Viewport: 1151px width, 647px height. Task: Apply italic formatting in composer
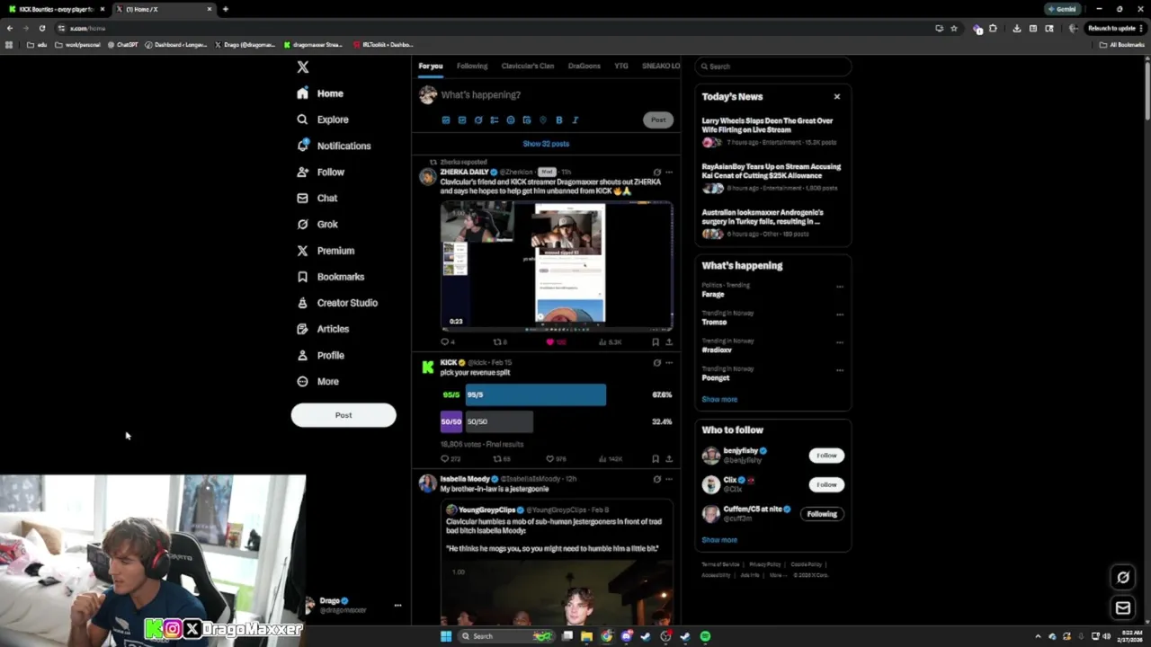click(575, 120)
